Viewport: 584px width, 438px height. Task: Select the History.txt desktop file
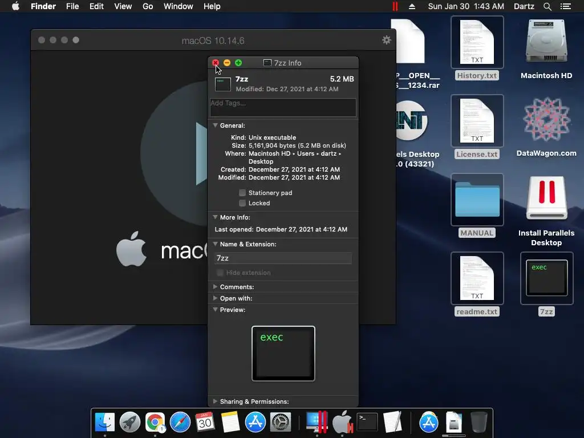click(x=477, y=48)
